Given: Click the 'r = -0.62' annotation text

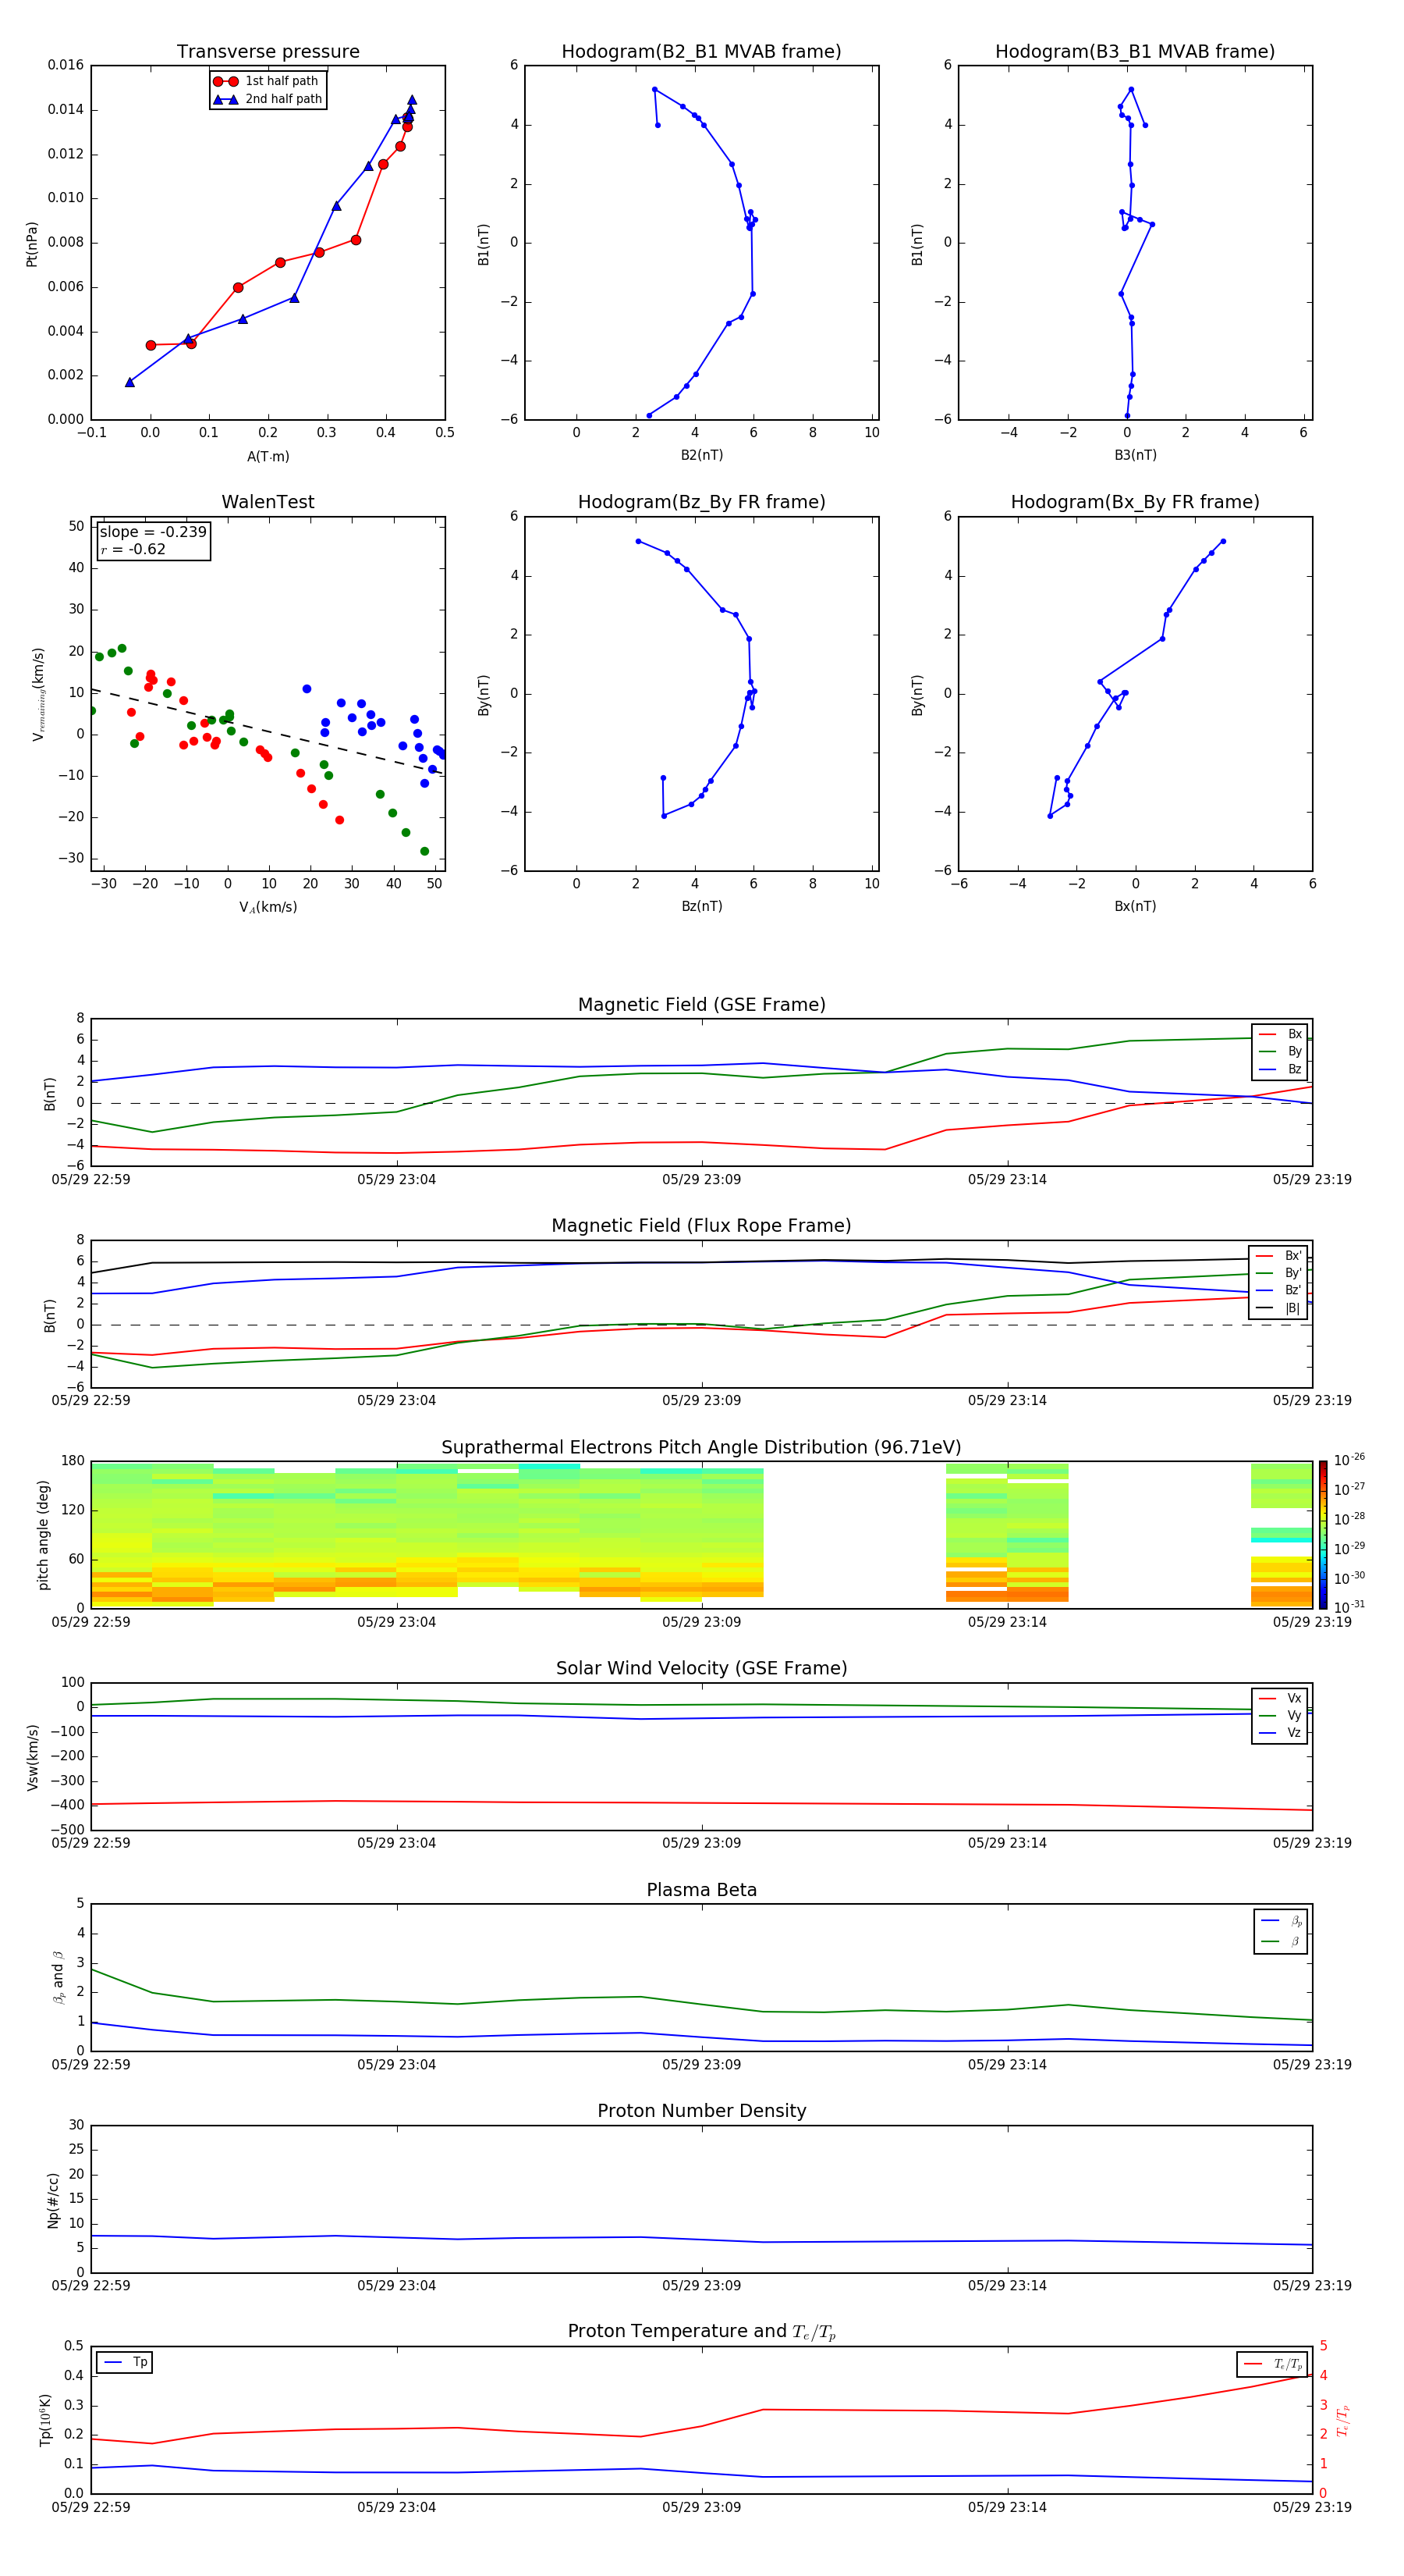Looking at the screenshot, I should [133, 549].
